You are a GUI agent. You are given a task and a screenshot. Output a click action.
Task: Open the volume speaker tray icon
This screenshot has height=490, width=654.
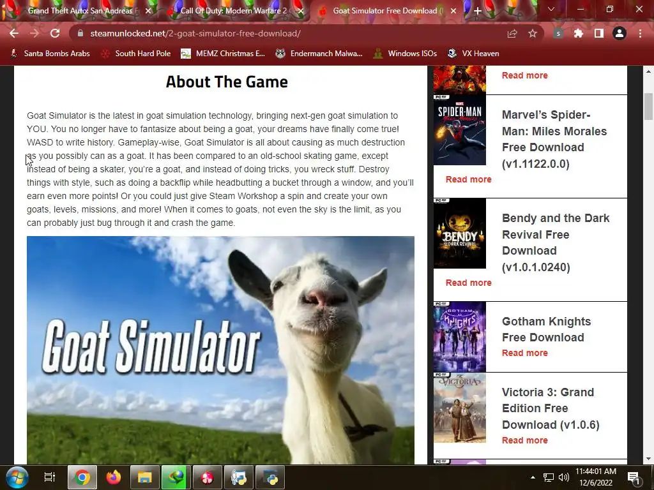click(x=564, y=477)
